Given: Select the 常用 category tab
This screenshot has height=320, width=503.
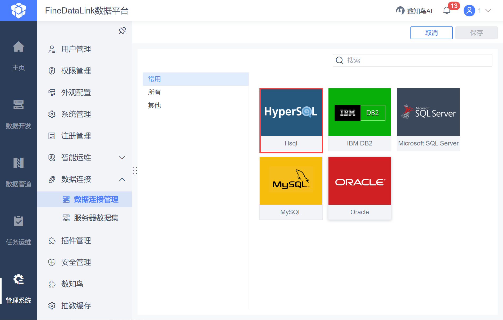Looking at the screenshot, I should point(196,79).
